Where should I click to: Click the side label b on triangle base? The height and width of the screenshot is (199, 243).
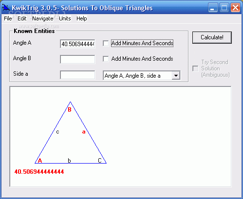click(x=69, y=161)
